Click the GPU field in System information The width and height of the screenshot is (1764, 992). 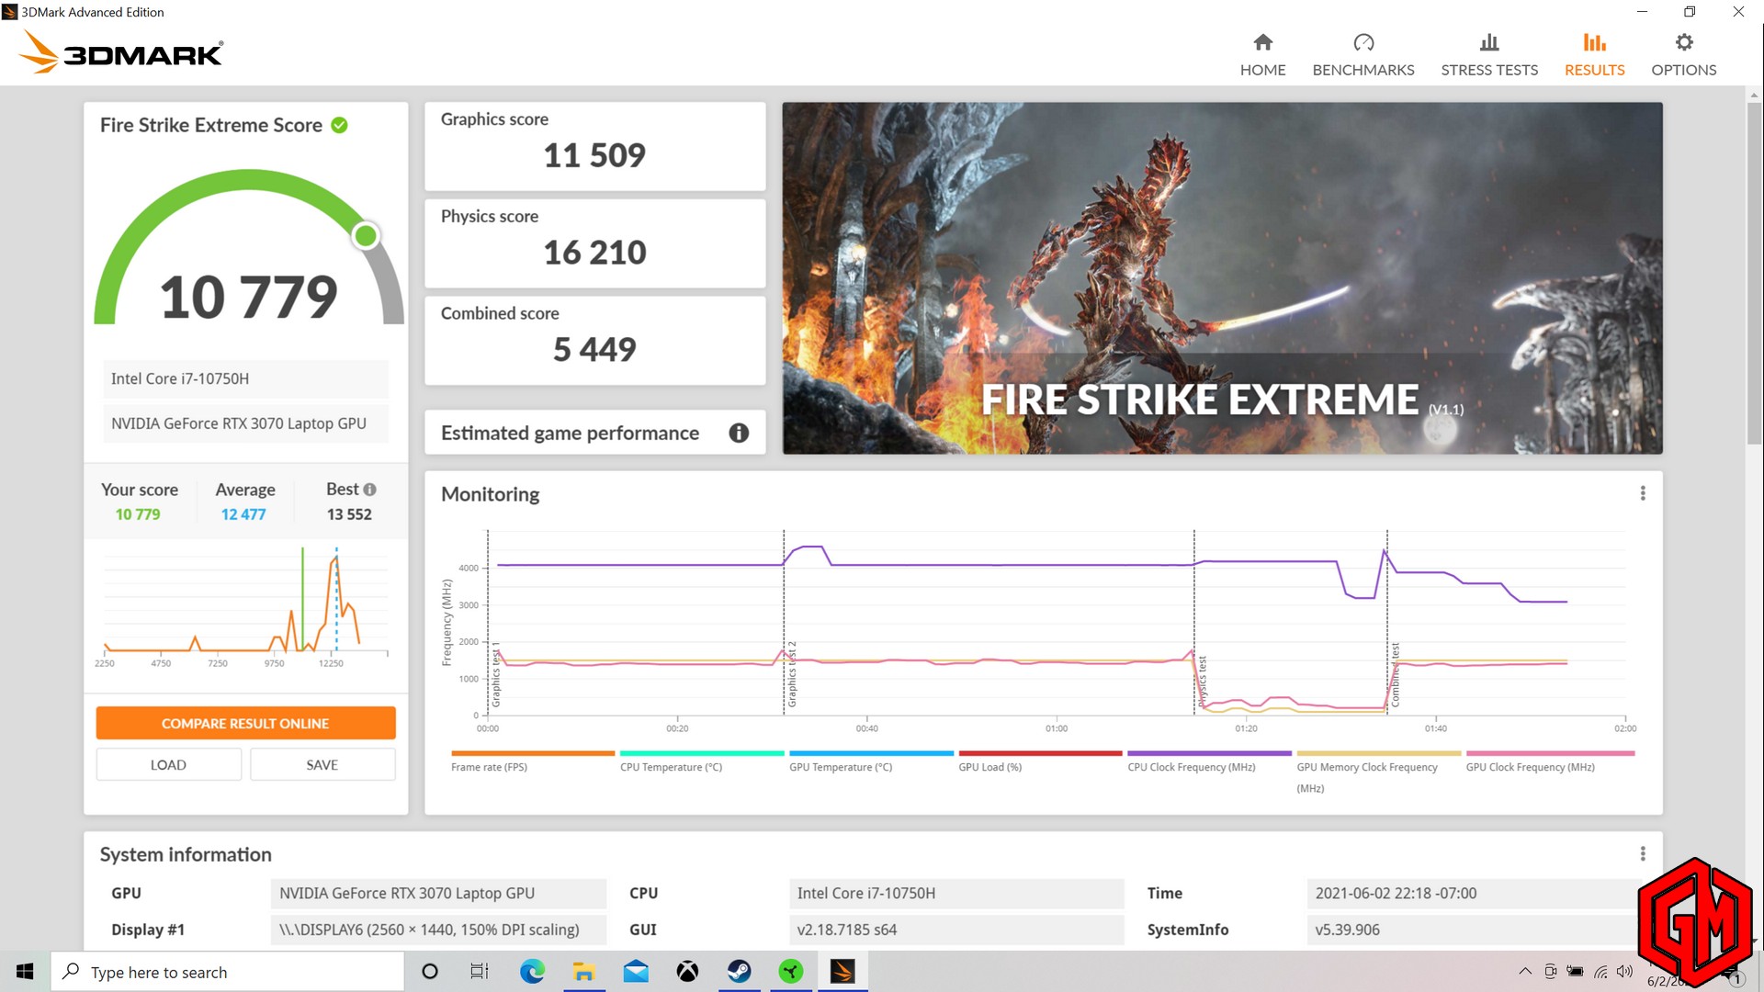438,893
